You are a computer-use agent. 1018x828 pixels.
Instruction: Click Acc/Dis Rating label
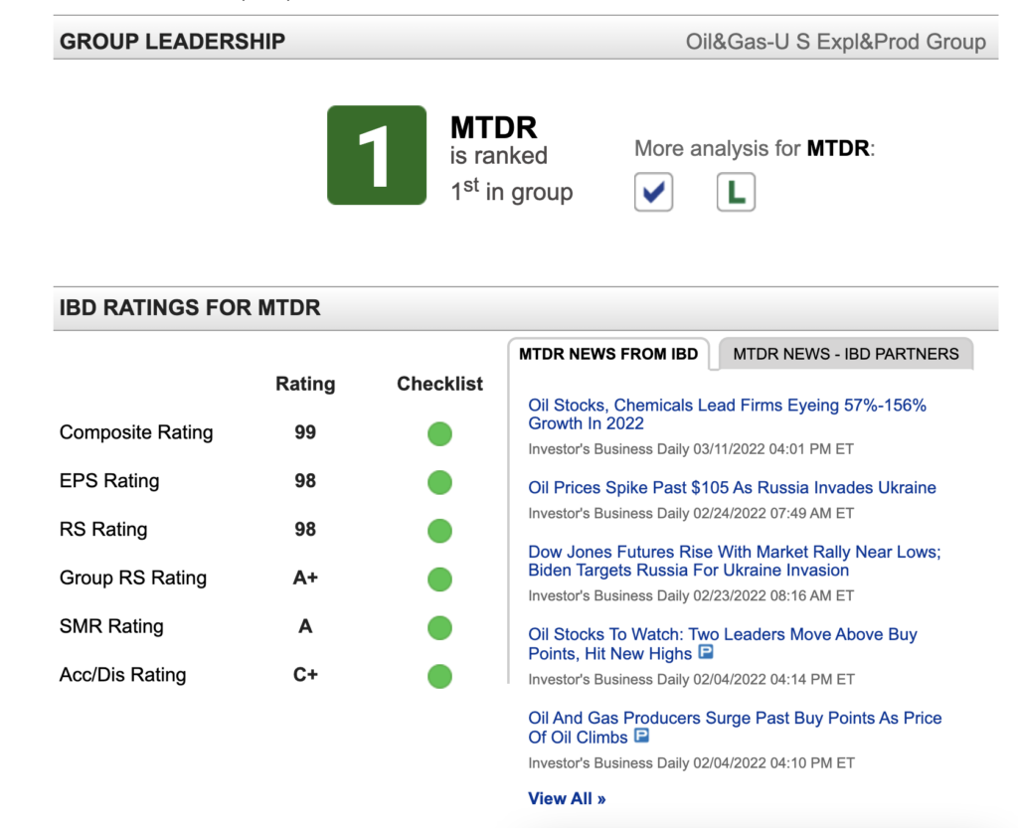click(x=122, y=675)
